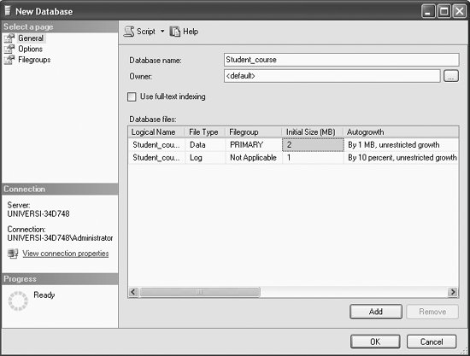Select the Options page icon
Viewport: 470px width, 356px height.
click(9, 49)
